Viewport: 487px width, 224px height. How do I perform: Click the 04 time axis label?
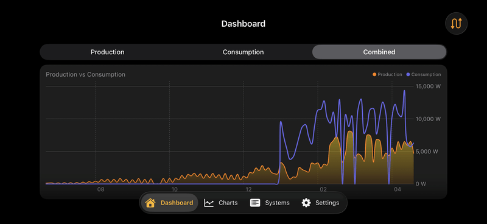tap(398, 189)
